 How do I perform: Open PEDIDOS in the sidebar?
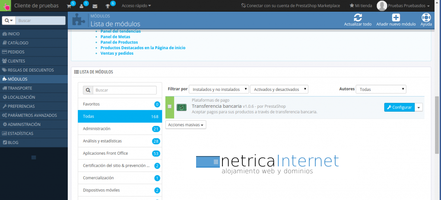point(34,52)
